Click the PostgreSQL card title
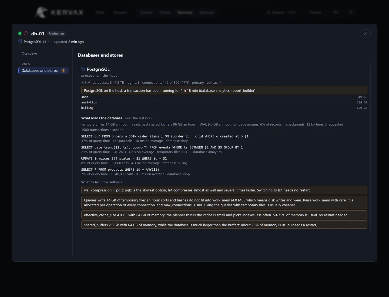 [98, 69]
